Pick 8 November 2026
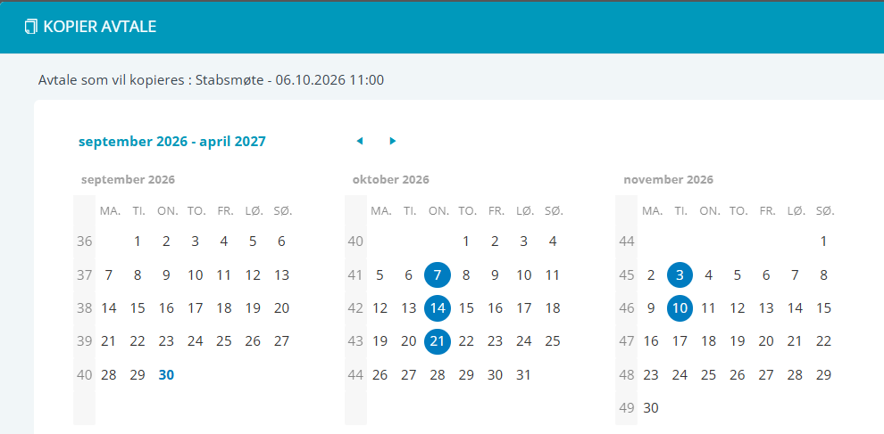This screenshot has height=434, width=884. tap(823, 275)
